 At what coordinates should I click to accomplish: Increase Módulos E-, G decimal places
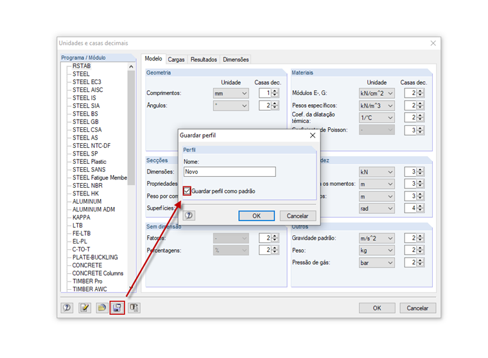tap(420, 91)
